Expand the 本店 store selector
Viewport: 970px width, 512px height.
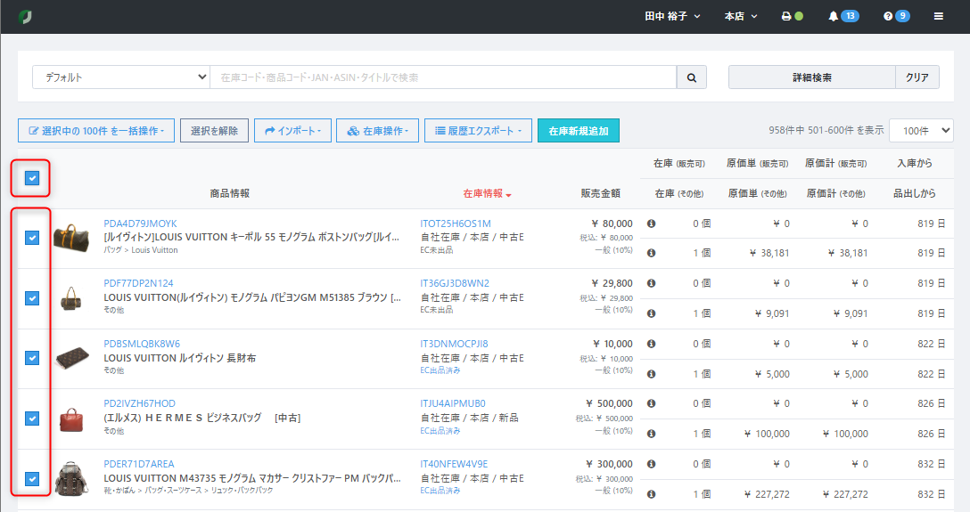tap(741, 16)
